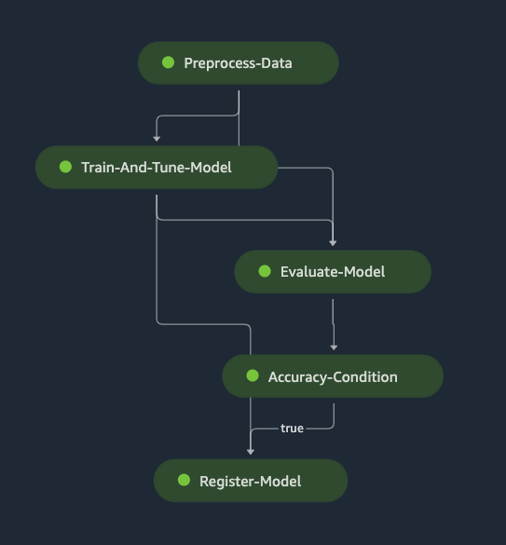Click the Train-And-Tune-Model text label

click(x=157, y=168)
